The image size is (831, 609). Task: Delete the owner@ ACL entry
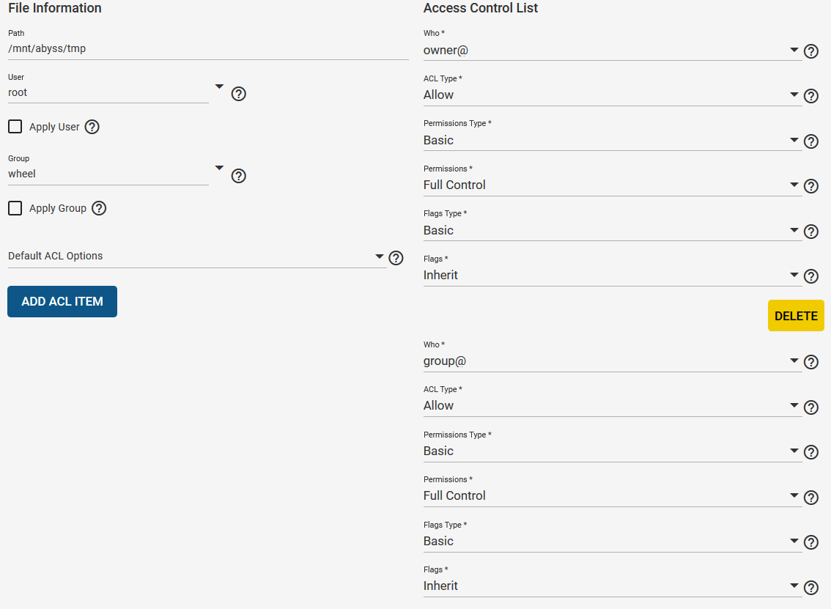click(x=795, y=316)
